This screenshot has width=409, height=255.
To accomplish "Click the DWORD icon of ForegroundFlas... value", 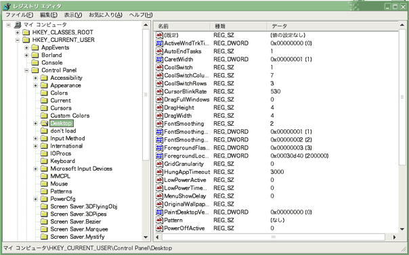I will (159, 147).
